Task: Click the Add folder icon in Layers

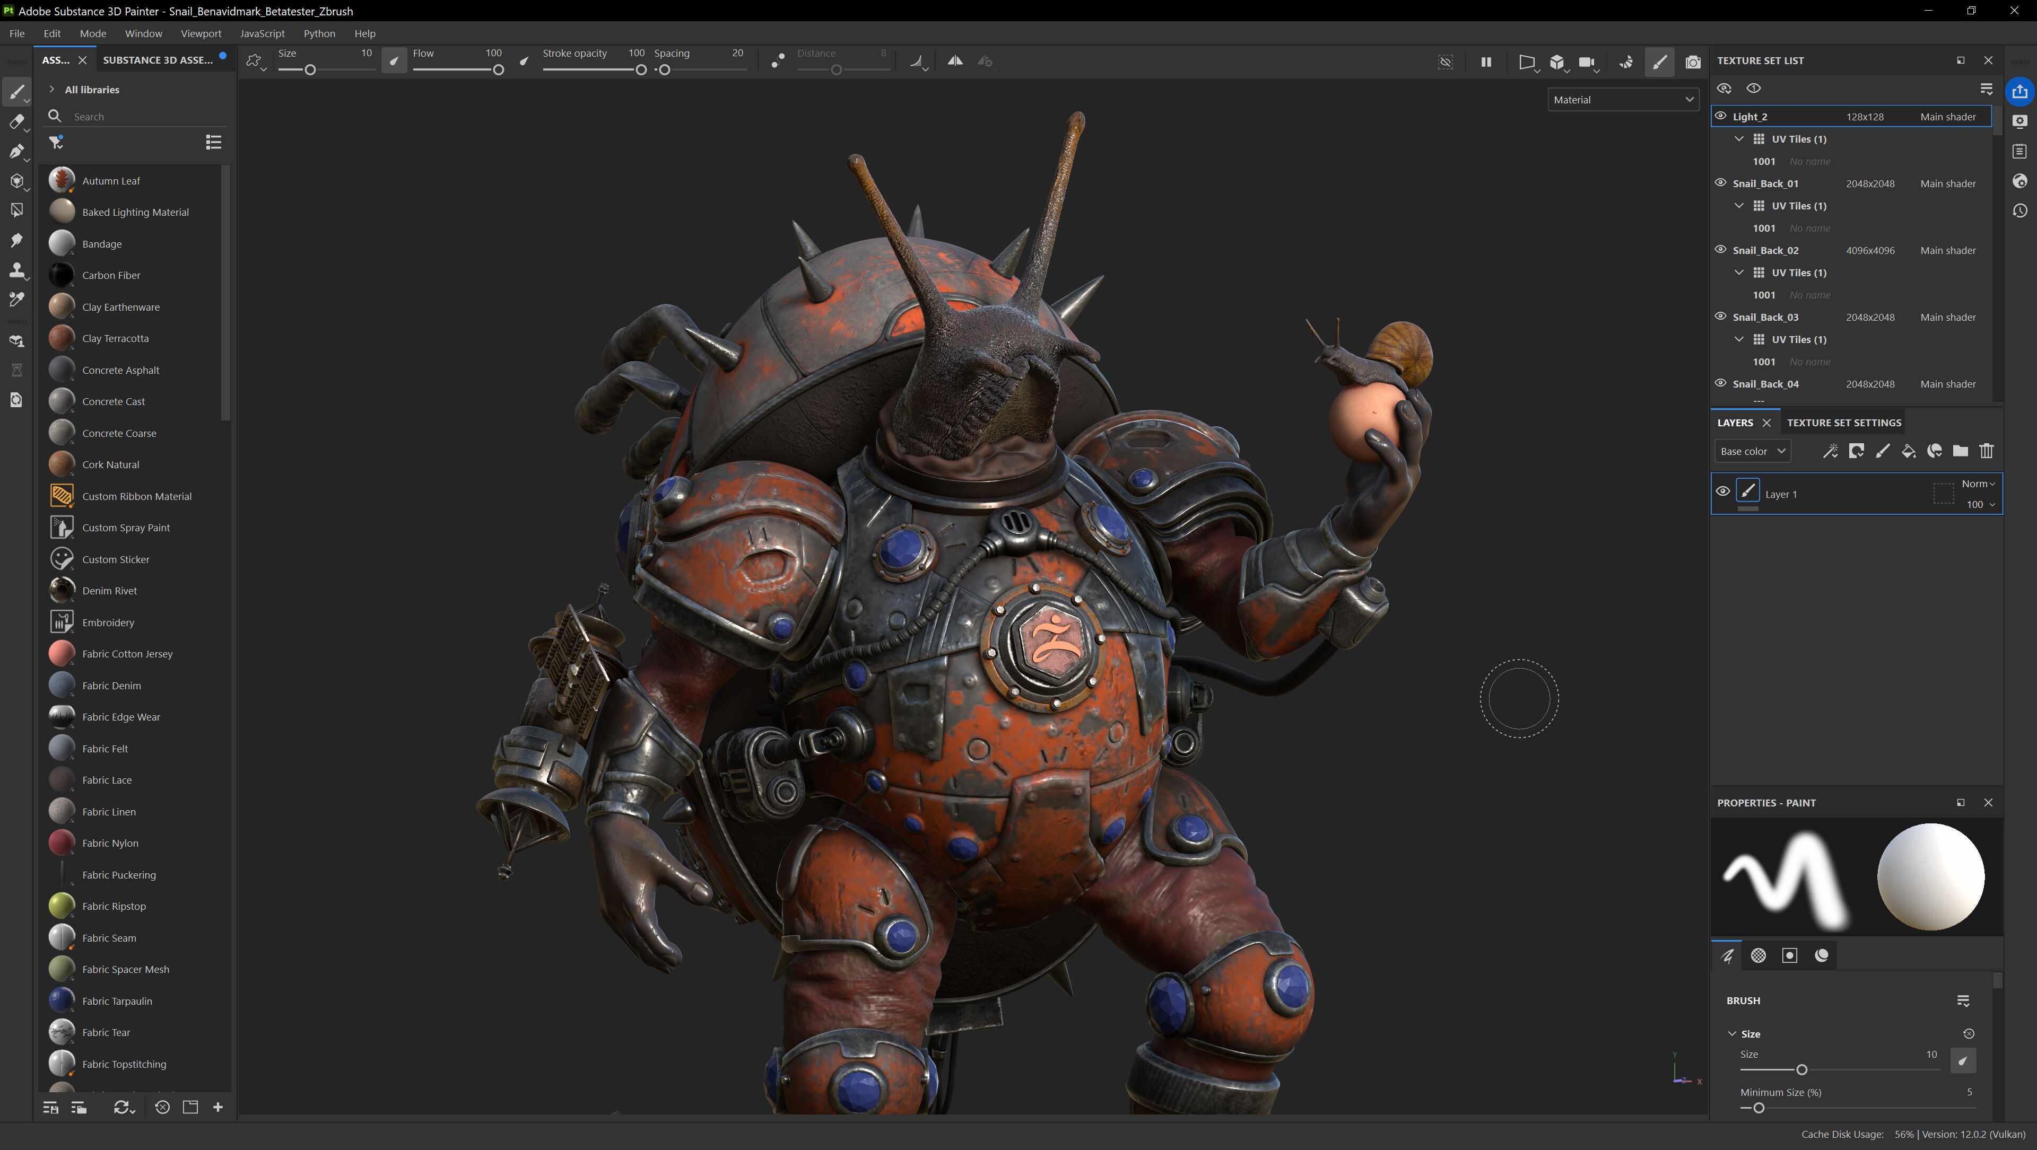Action: coord(1960,451)
